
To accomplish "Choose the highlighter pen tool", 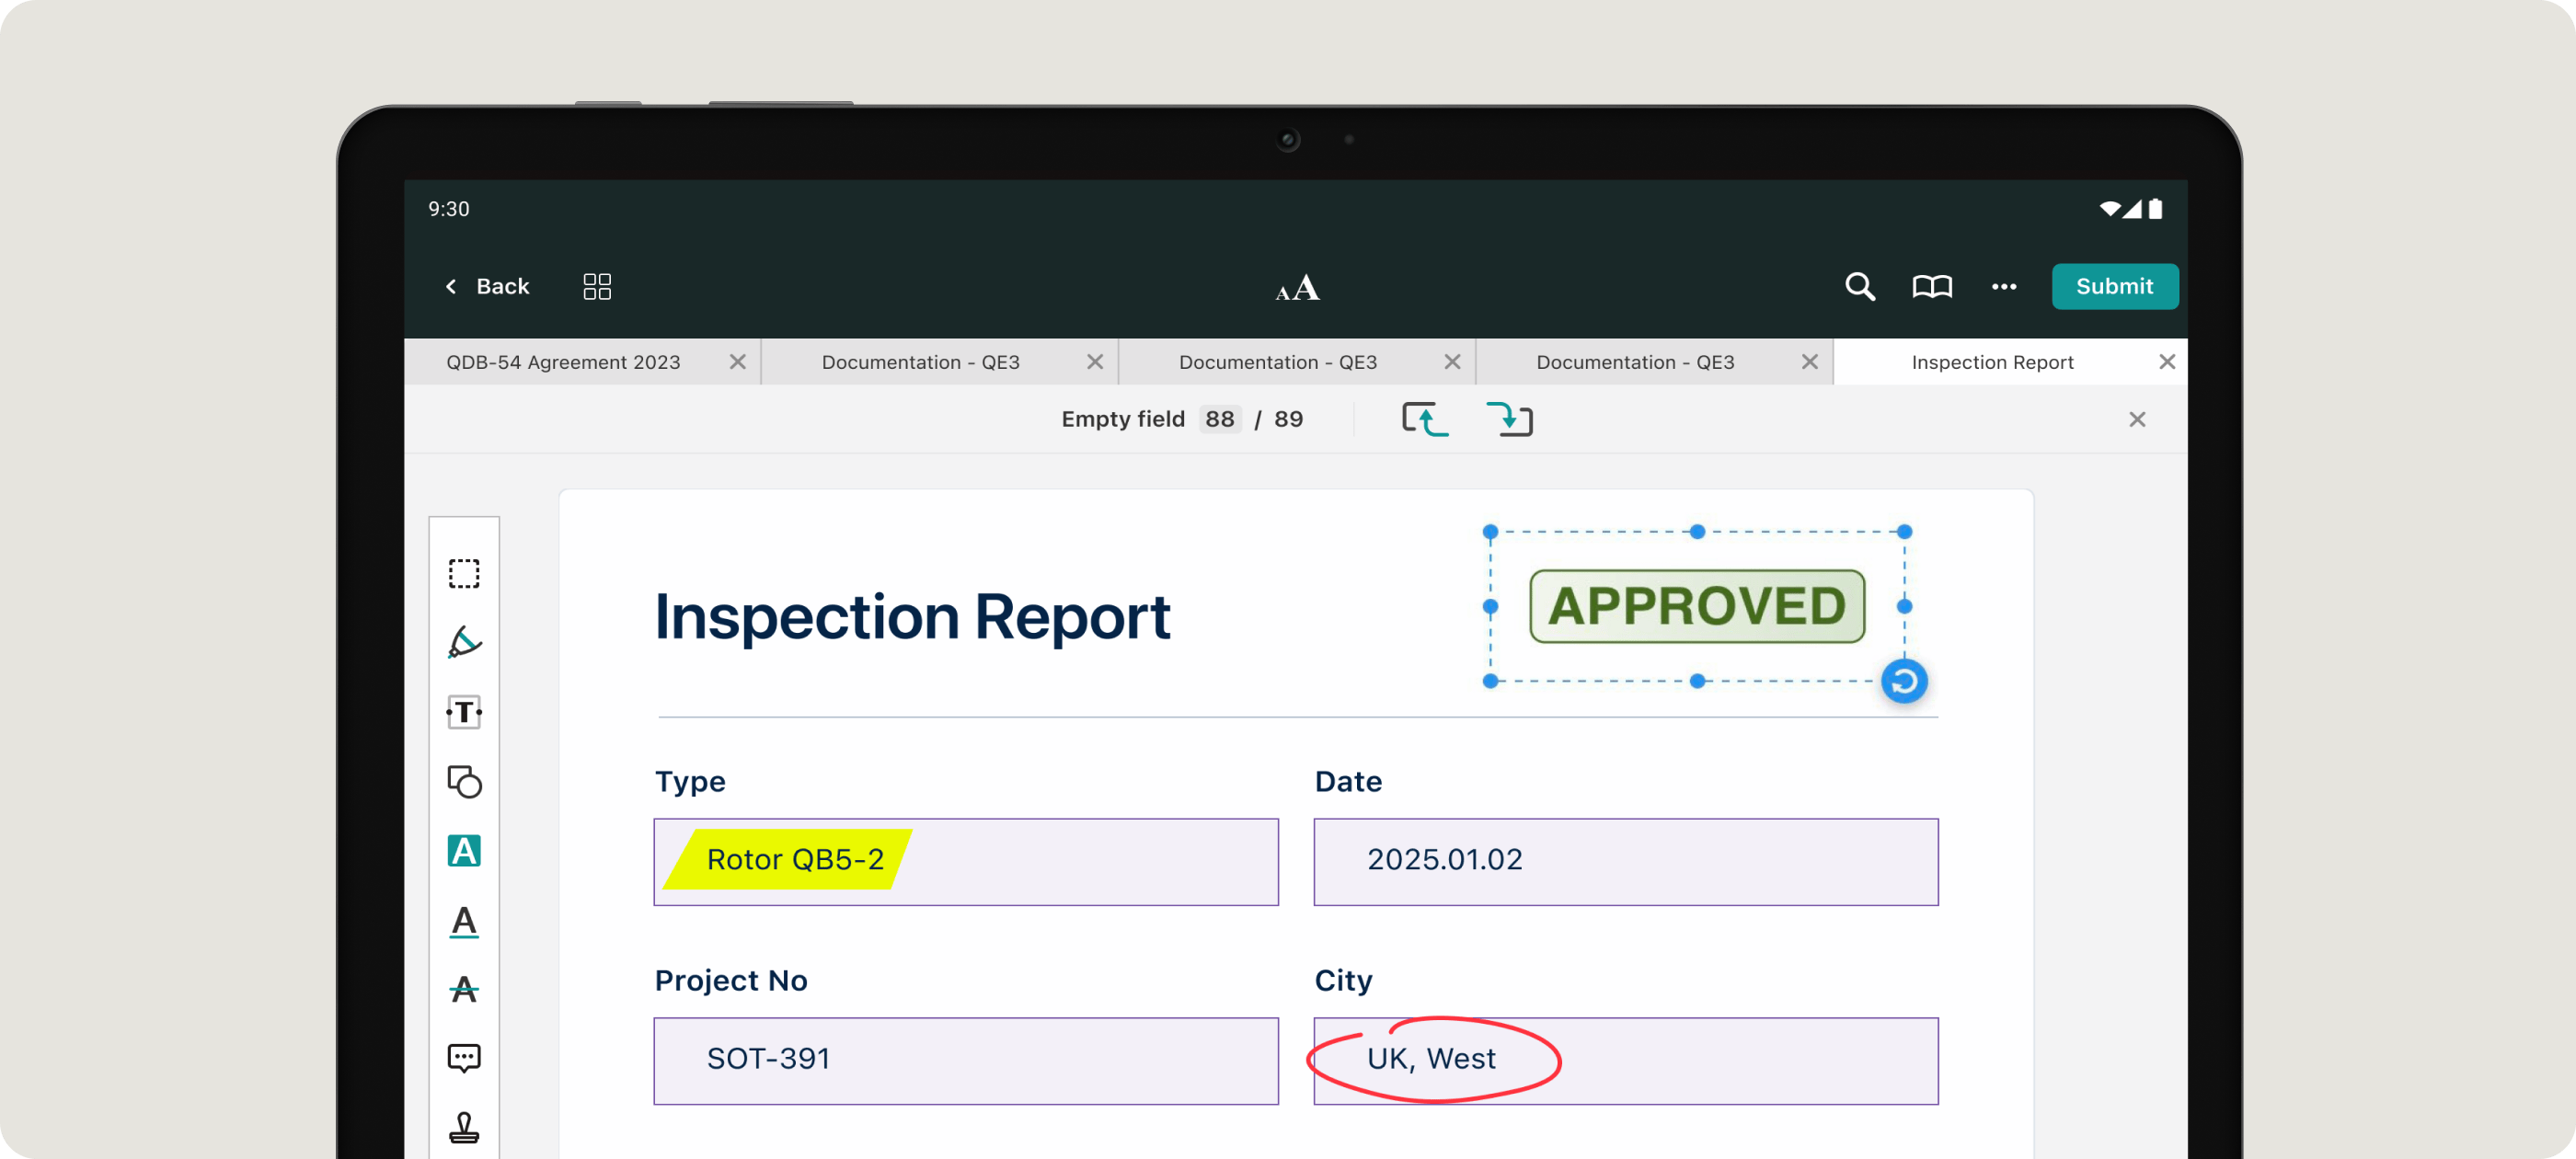I will pyautogui.click(x=464, y=642).
